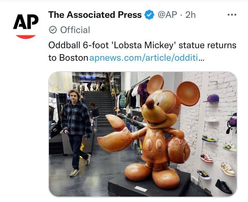
Task: Open The Associated Press display name
Action: (x=95, y=15)
